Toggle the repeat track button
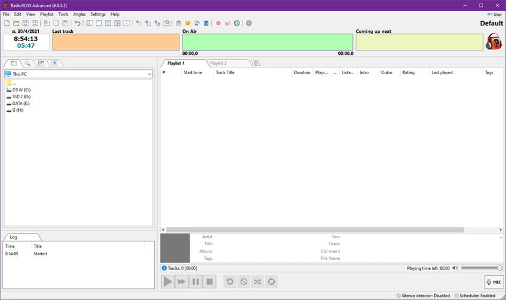The width and height of the screenshot is (506, 300). coord(230,282)
